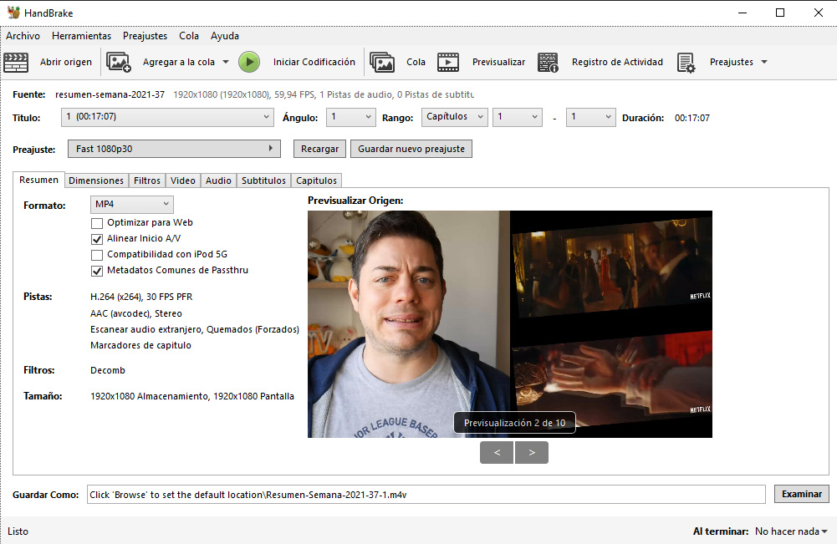Click the Guardar Como path field

coord(426,495)
